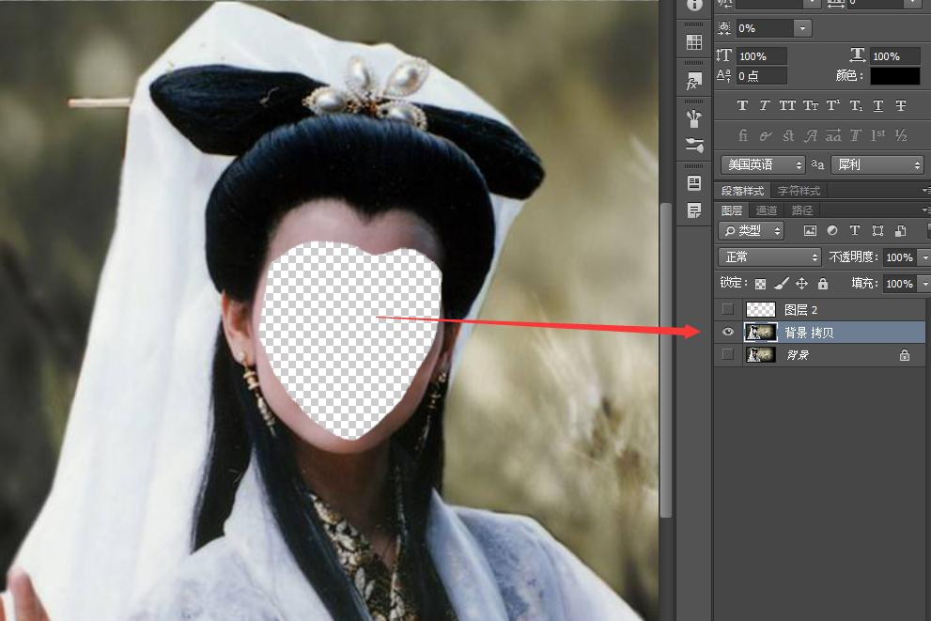
Task: Switch to the 通道 tab
Action: (767, 210)
